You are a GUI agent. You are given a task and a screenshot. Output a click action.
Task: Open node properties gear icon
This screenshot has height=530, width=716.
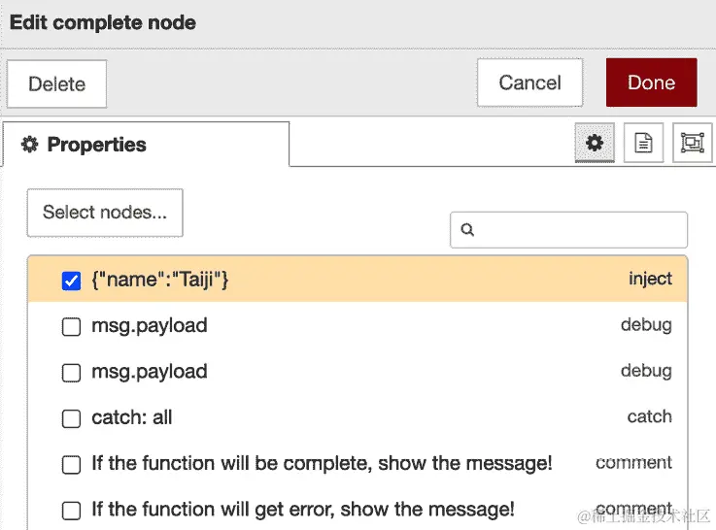[595, 143]
